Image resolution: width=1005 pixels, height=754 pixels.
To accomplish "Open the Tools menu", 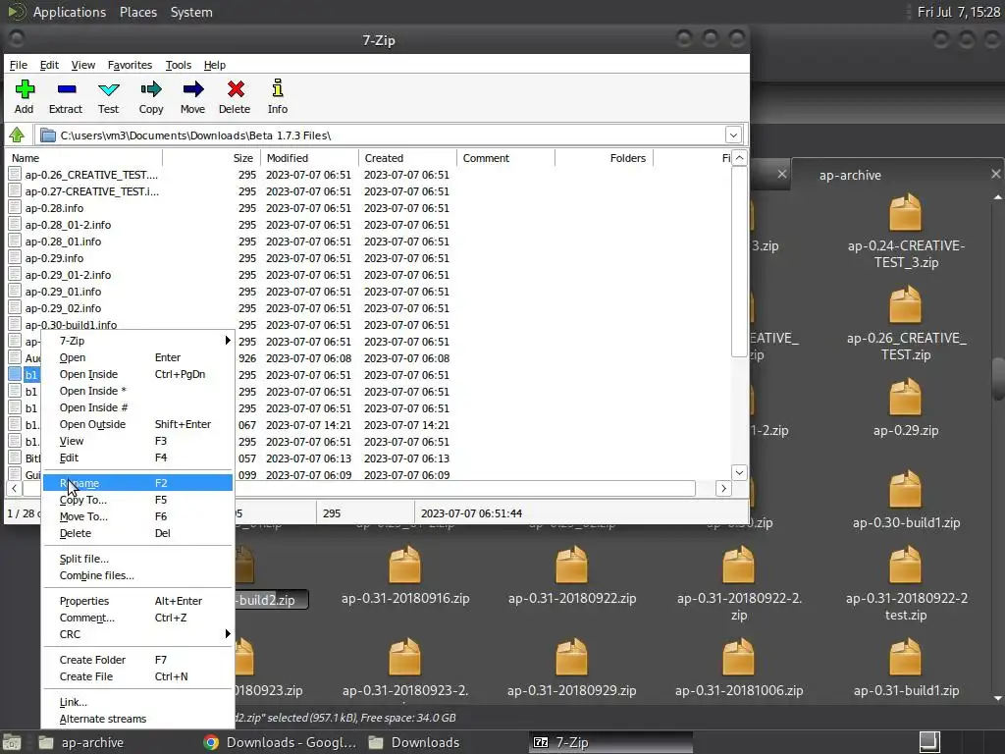I will (179, 65).
